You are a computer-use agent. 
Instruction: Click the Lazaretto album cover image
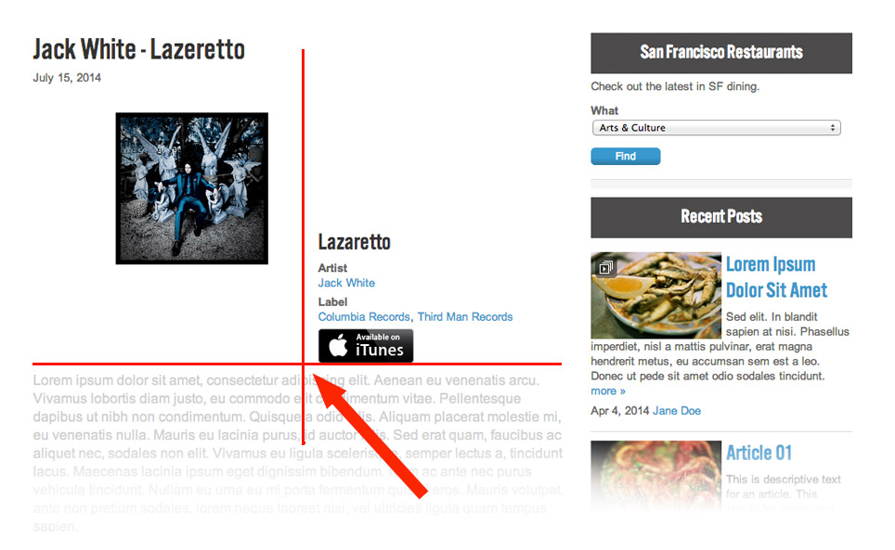[192, 188]
